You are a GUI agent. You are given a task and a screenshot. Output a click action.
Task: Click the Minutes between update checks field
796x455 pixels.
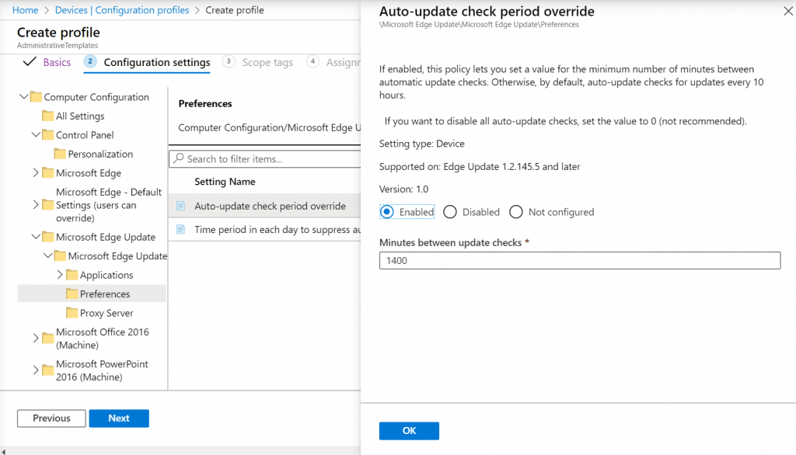[x=579, y=260]
